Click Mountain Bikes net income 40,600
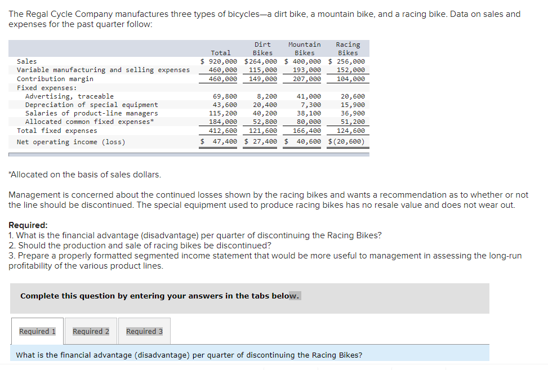The image size is (548, 370). tap(302, 141)
